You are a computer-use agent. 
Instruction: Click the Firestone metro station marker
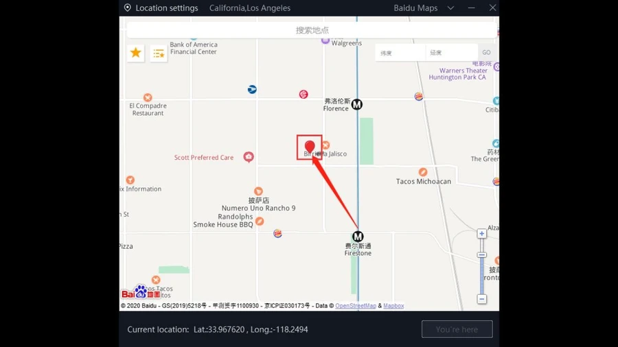point(358,237)
